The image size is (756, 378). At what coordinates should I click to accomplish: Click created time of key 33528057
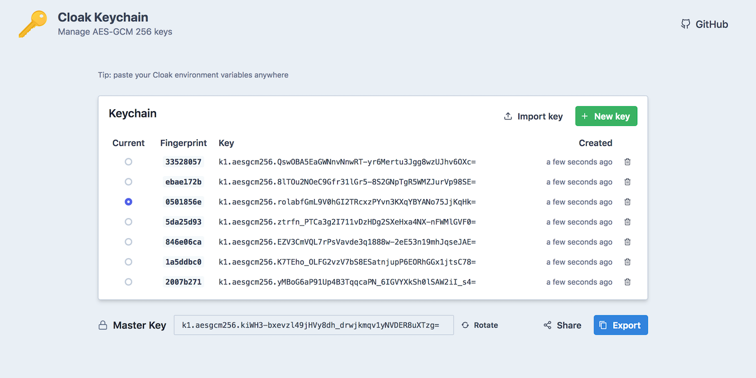[579, 162]
